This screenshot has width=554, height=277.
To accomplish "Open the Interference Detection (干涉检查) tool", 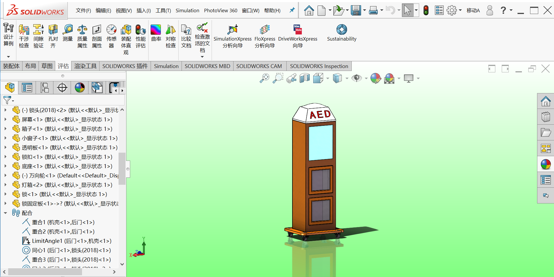I will [x=24, y=36].
